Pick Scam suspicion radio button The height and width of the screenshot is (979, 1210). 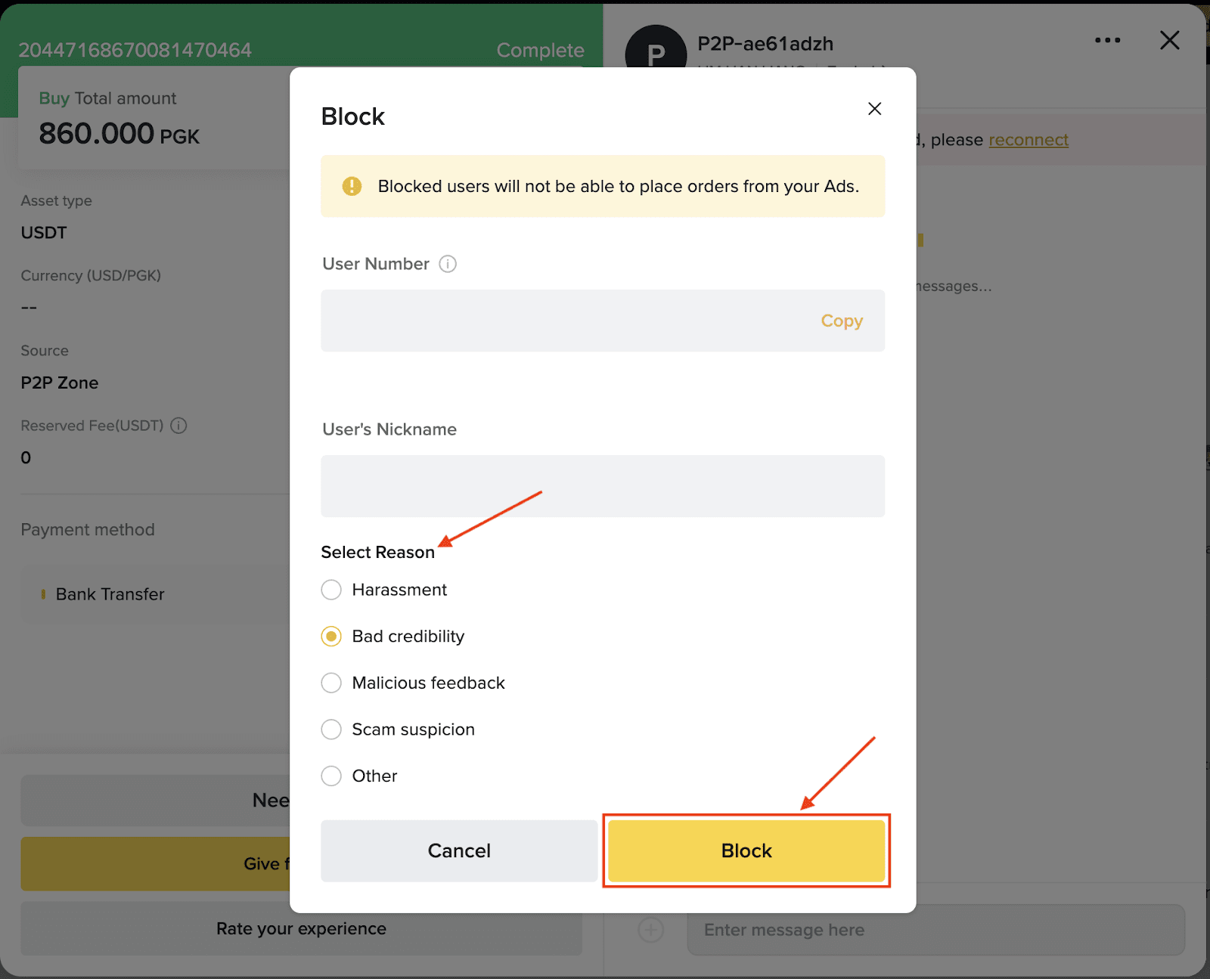[x=331, y=730]
